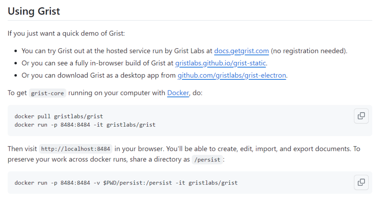The image size is (381, 199).
Task: Click the inline code 'grist-core'
Action: [x=47, y=93]
